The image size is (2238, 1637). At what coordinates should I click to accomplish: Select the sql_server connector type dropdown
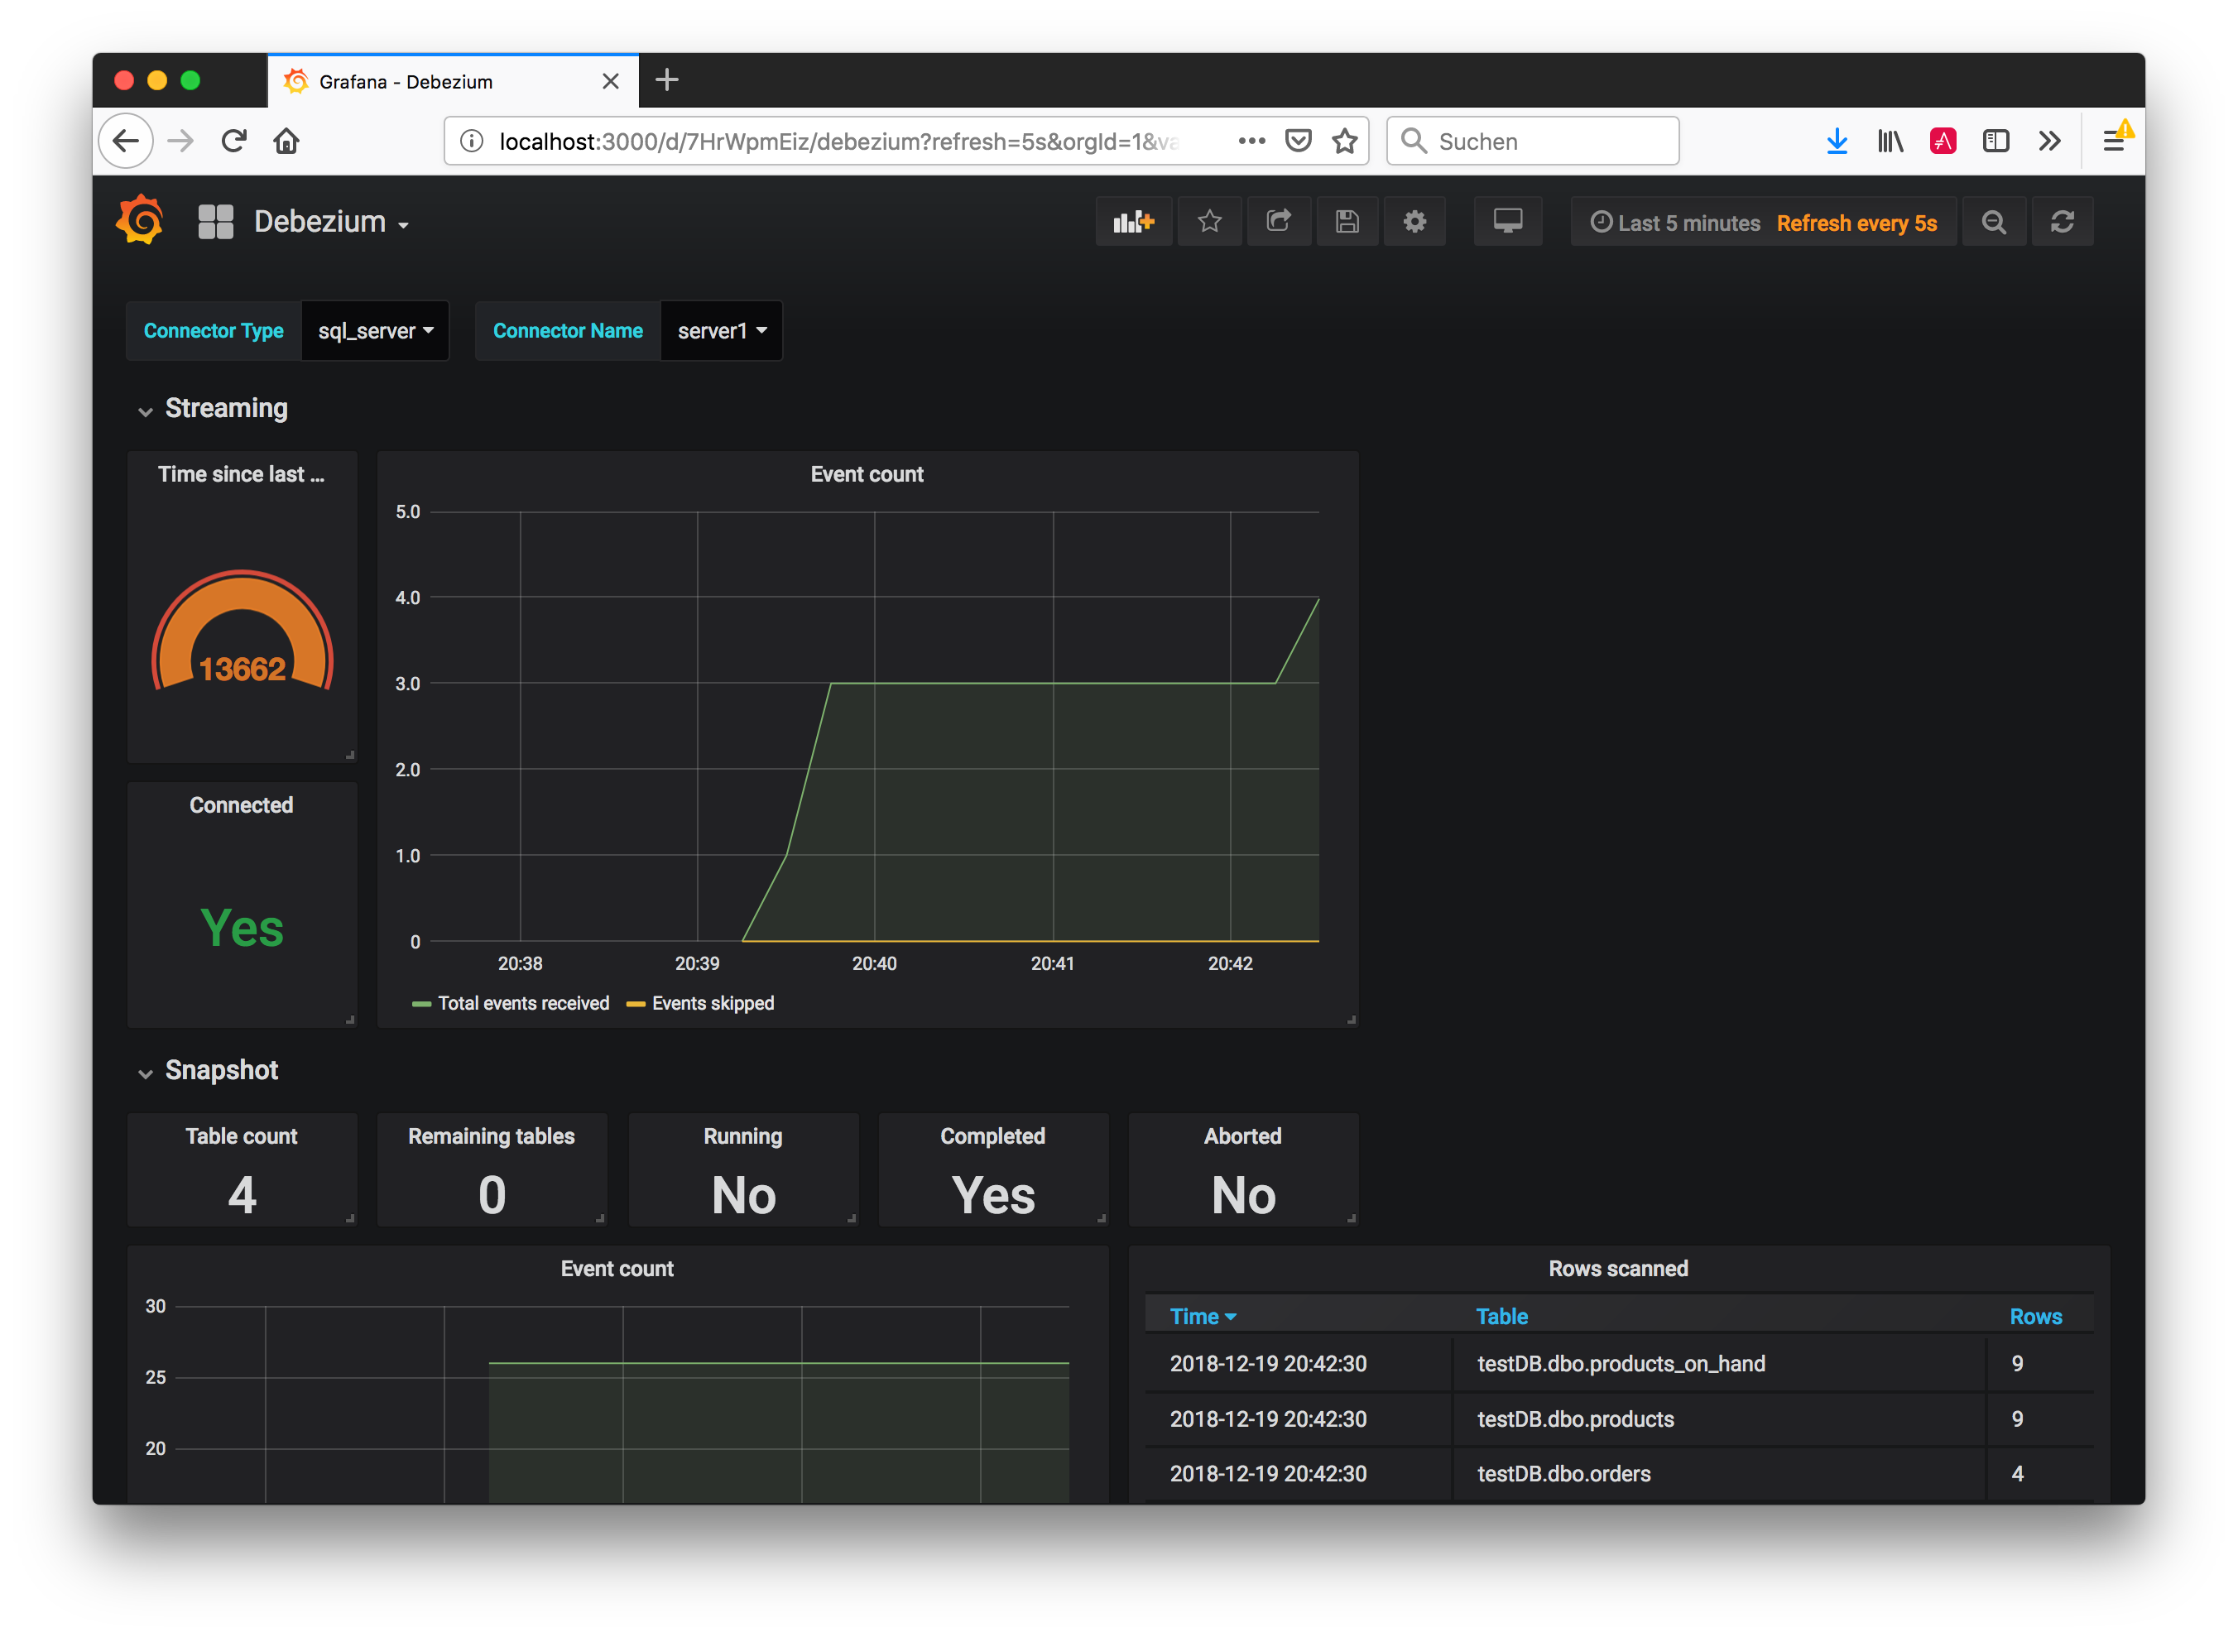pos(370,329)
